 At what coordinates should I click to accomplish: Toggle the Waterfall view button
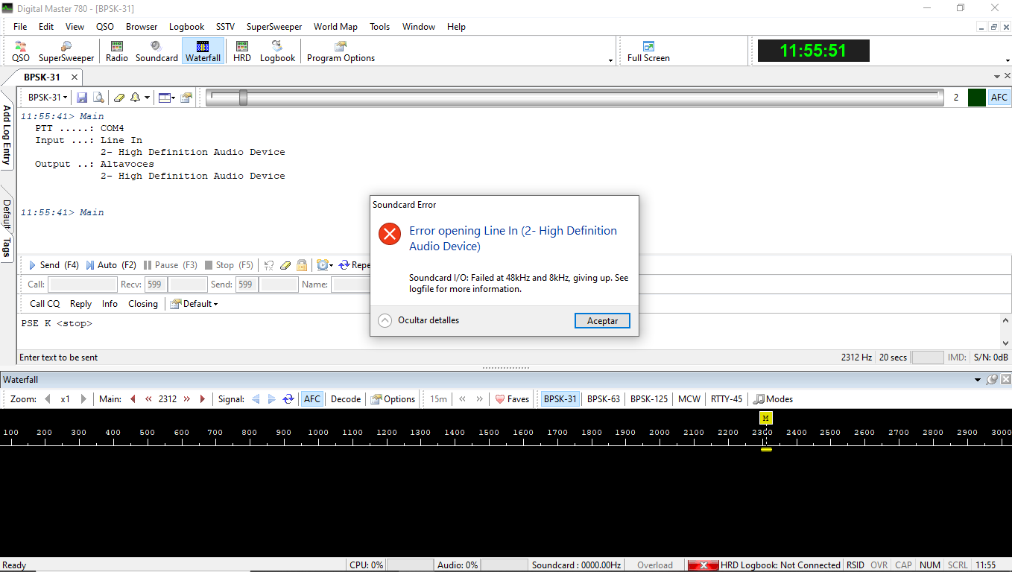(203, 51)
